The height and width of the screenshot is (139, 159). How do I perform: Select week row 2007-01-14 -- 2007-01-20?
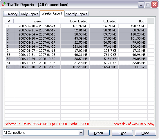click(77, 47)
